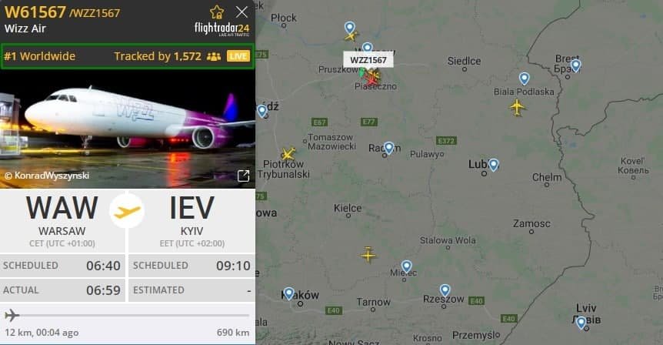Open the Wizz aircraft photo

128,129
